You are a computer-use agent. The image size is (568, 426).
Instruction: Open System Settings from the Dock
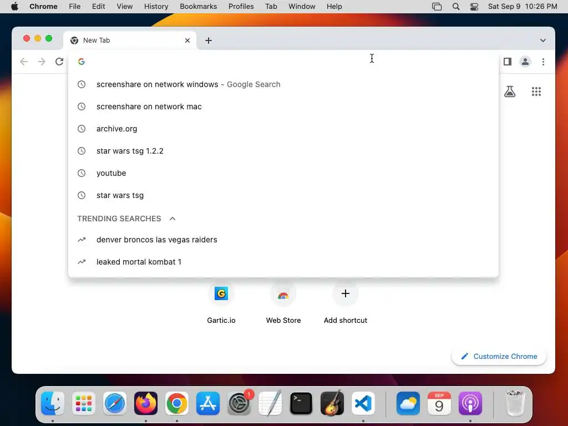tap(239, 403)
